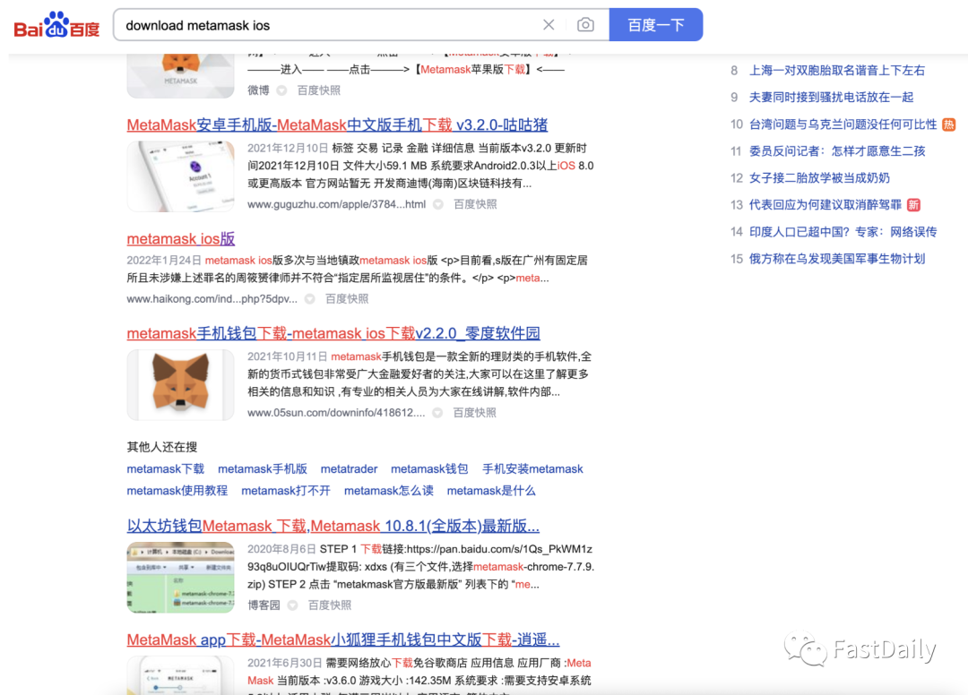Search related term 手机安装metamask
Viewport: 968px width, 695px height.
pyautogui.click(x=532, y=468)
